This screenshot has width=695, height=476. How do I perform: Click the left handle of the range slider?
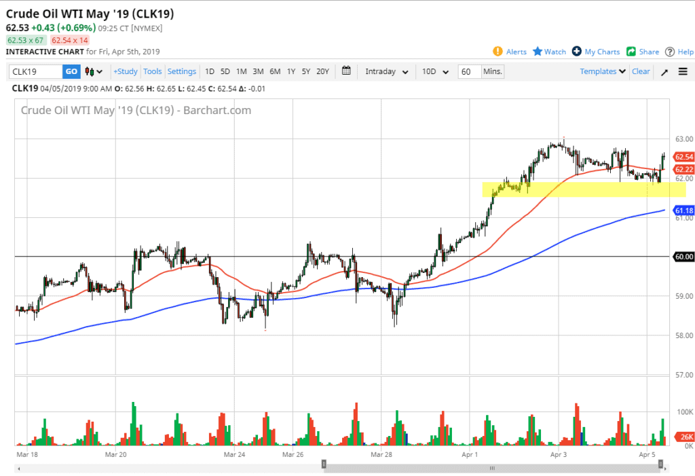(x=324, y=464)
